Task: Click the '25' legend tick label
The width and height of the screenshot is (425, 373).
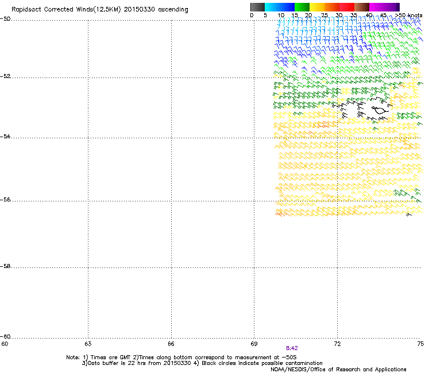Action: 324,15
